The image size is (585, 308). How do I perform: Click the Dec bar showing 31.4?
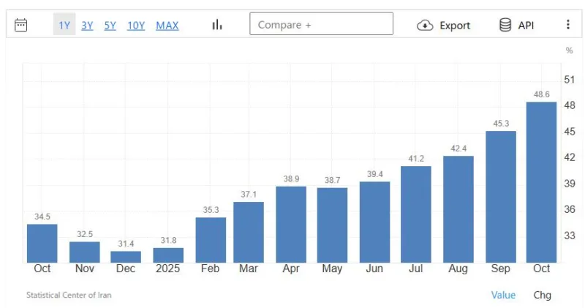point(126,257)
